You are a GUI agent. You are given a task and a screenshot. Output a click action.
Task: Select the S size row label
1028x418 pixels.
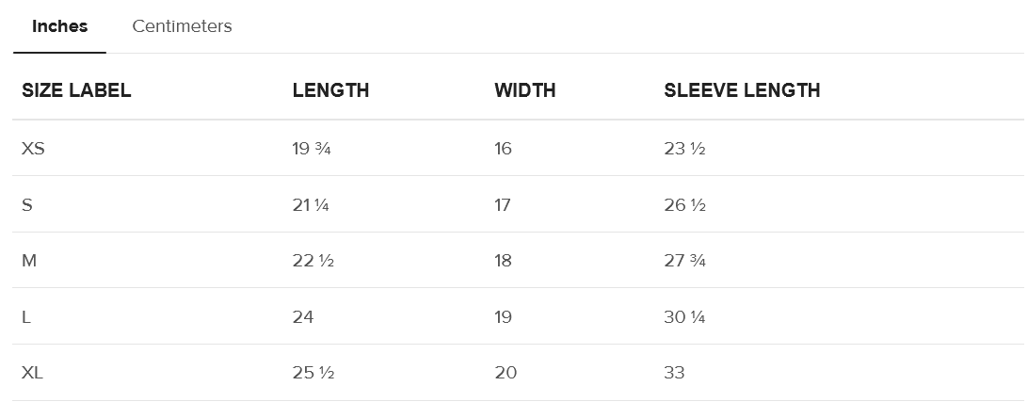click(27, 205)
